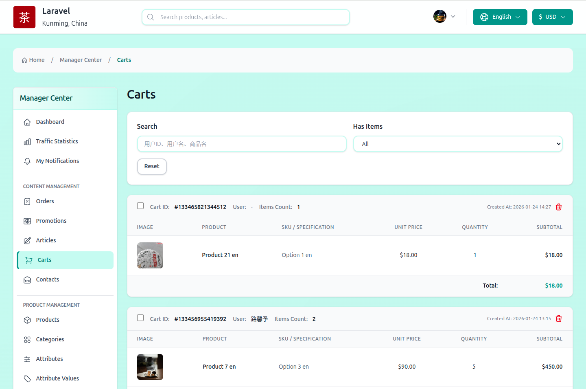Viewport: 586px width, 389px height.
Task: Open Attribute Values menu item
Action: [65, 378]
